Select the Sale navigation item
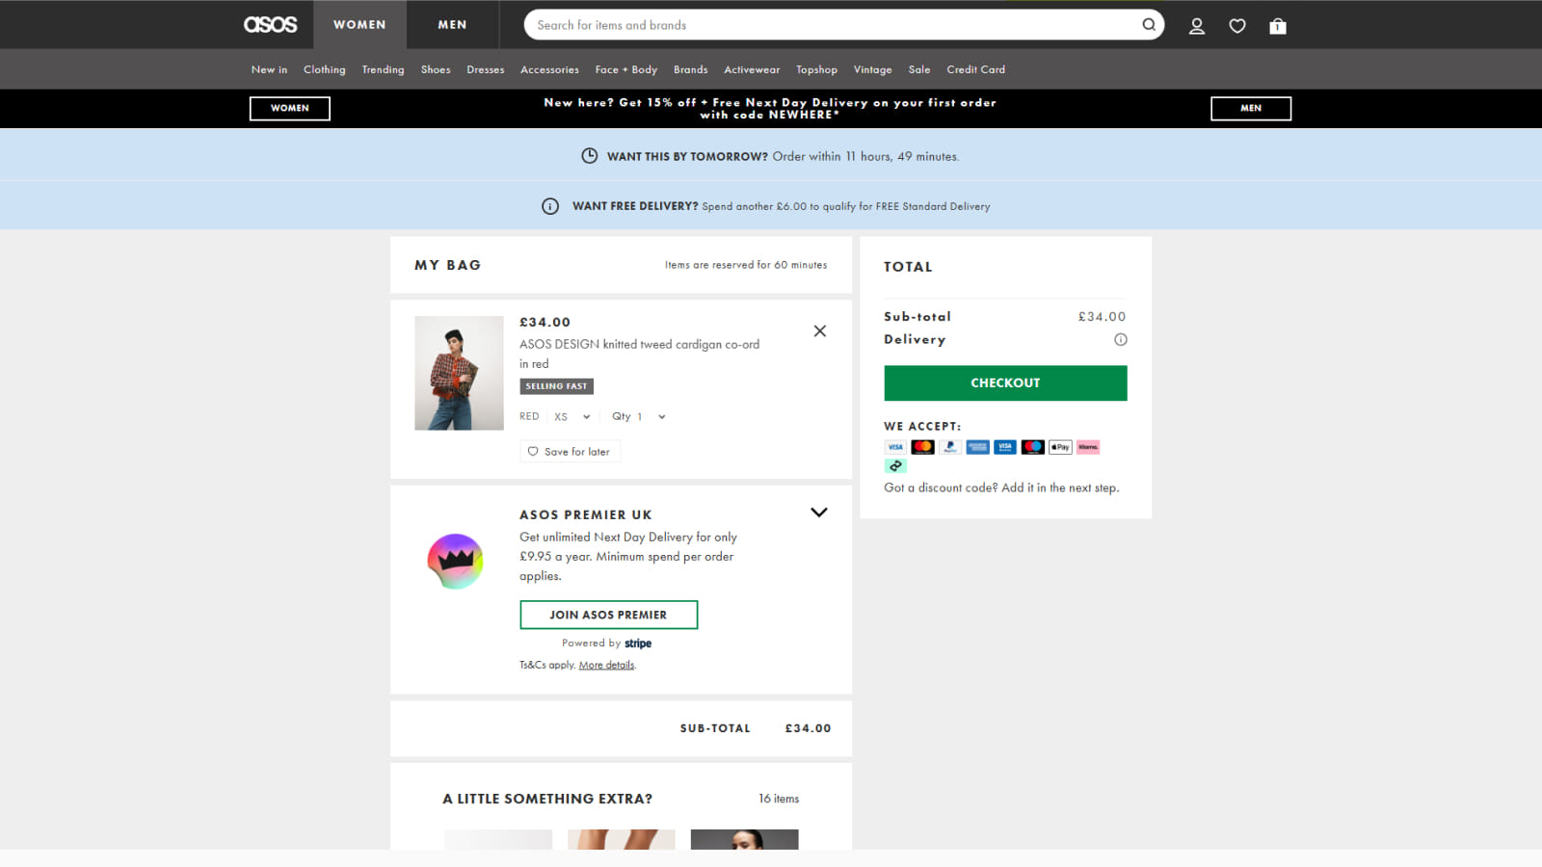Viewport: 1542px width, 867px height. [x=918, y=69]
